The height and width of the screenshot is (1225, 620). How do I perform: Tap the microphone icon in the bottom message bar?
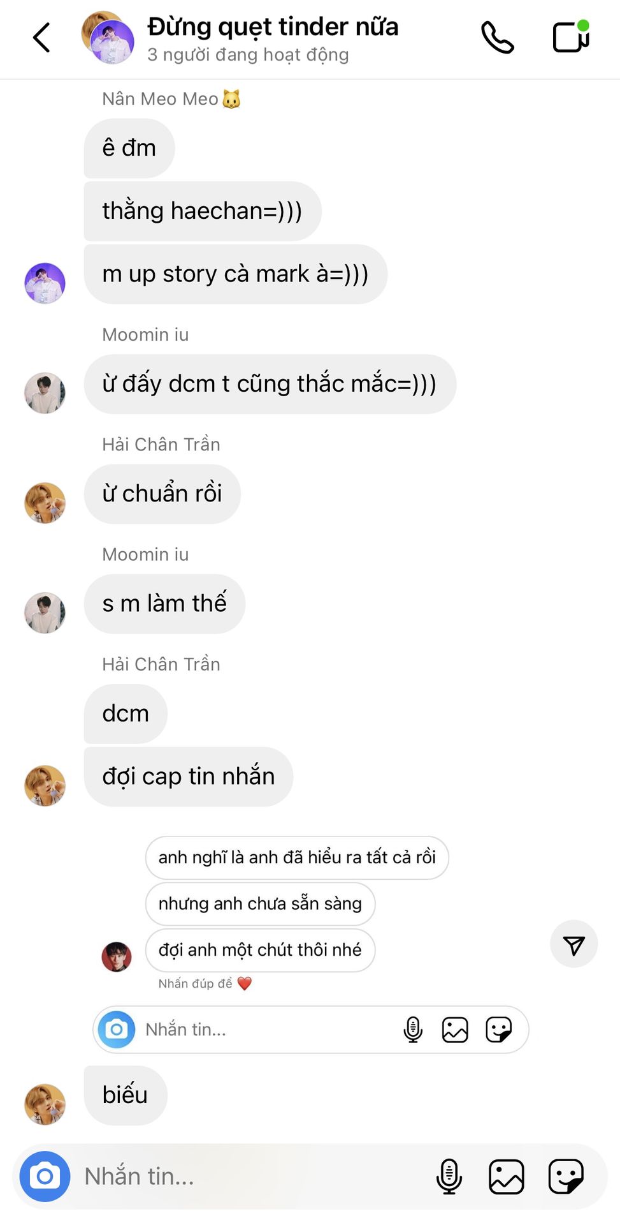tap(449, 1176)
